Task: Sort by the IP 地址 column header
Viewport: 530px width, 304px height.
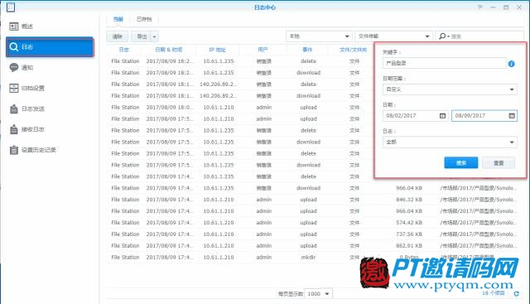Action: 217,50
